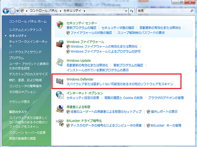The height and width of the screenshot is (147, 197).
Task: Open Windows Defender heading link
Action: 80,79
